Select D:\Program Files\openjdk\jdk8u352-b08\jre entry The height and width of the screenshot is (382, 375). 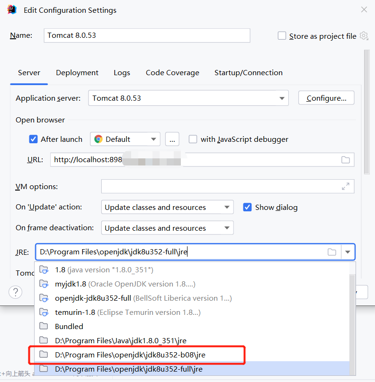click(192, 355)
